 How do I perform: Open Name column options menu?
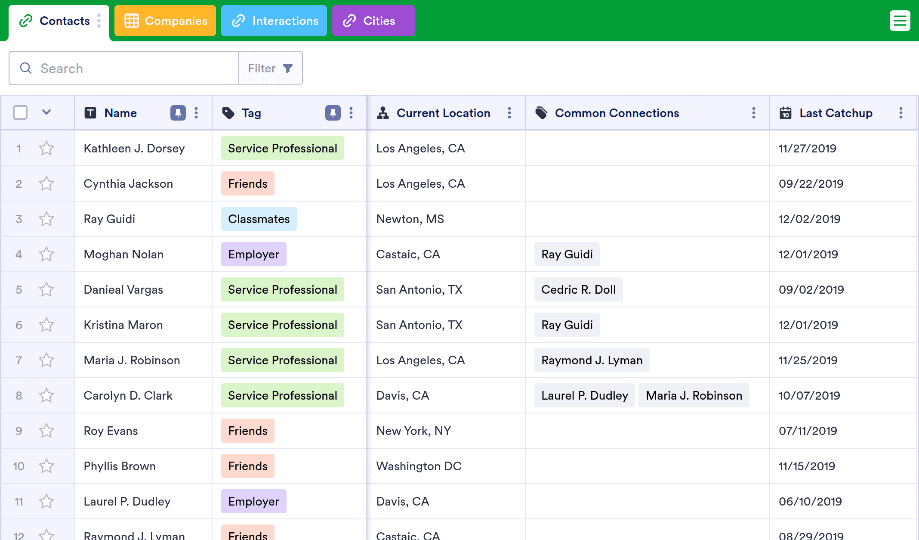tap(196, 113)
